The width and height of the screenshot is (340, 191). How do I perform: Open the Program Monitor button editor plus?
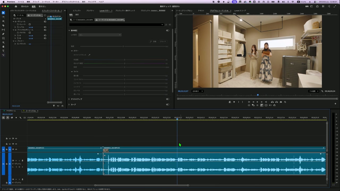point(335,104)
